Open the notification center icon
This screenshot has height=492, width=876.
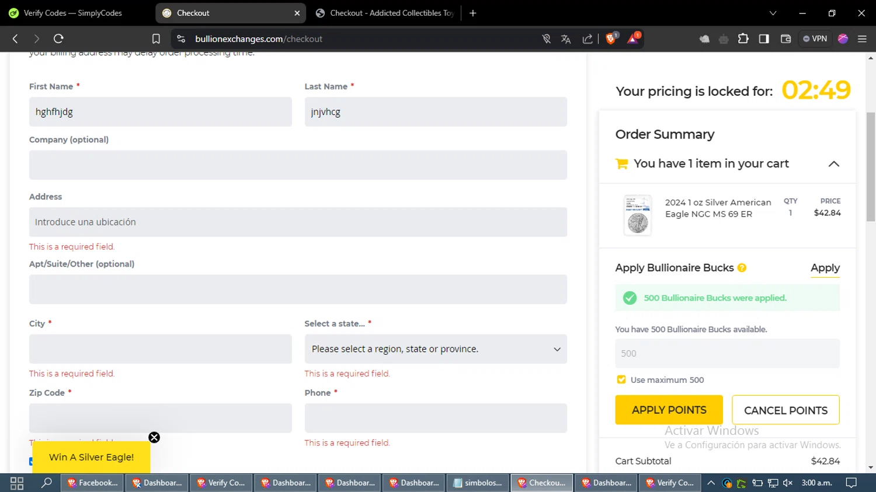tap(851, 483)
